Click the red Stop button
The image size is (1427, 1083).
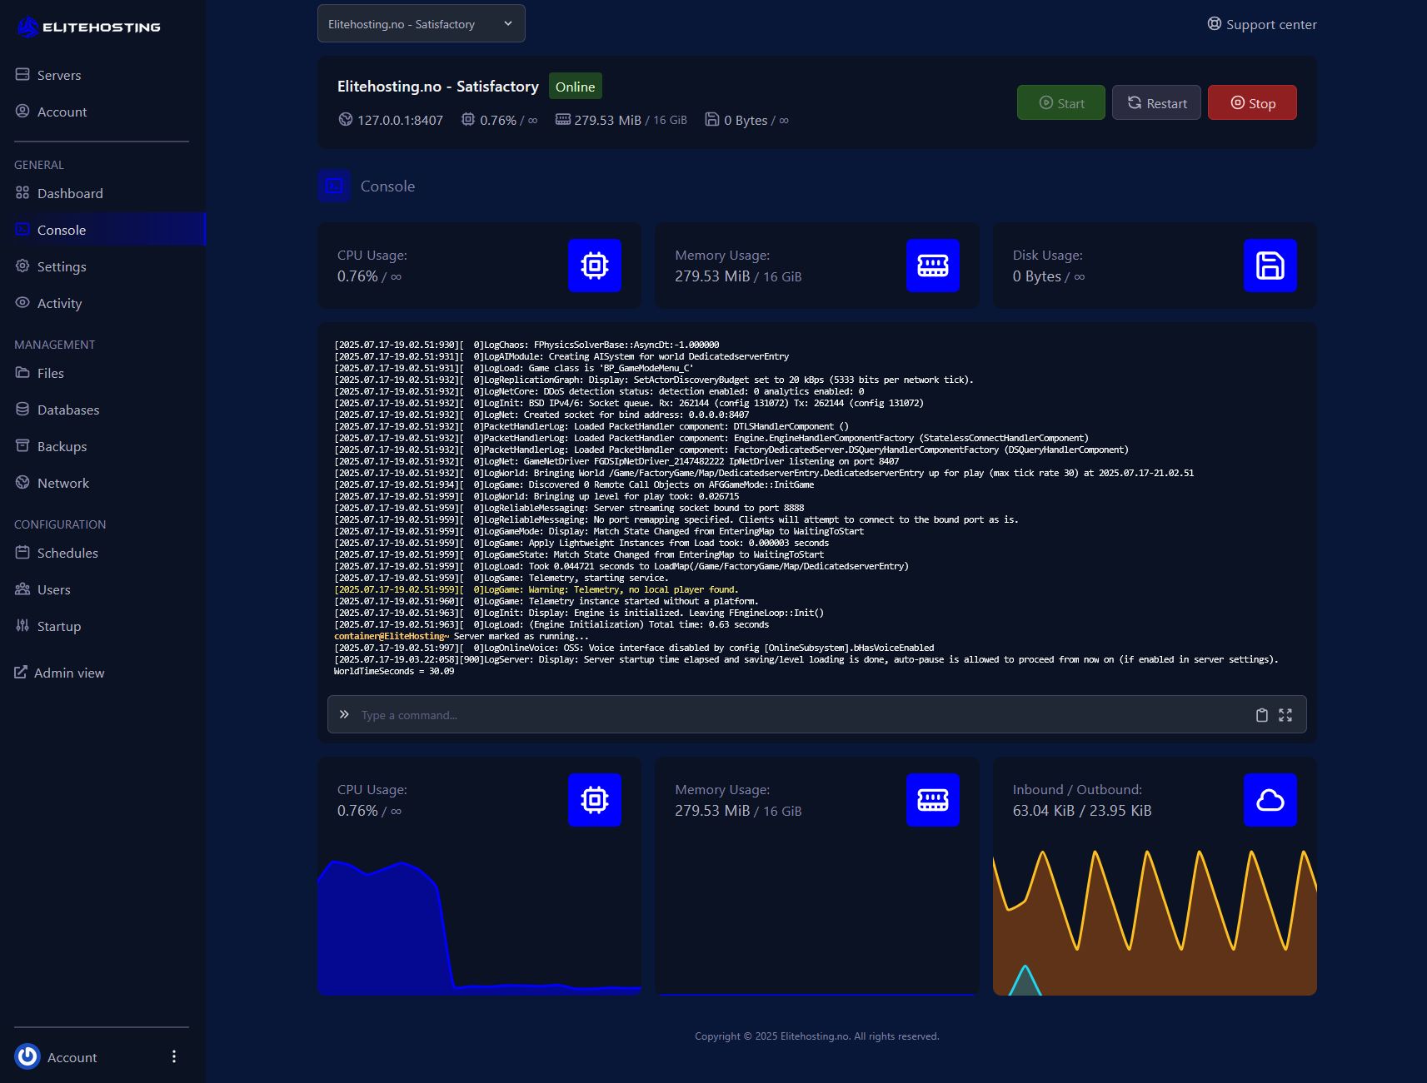tap(1252, 102)
